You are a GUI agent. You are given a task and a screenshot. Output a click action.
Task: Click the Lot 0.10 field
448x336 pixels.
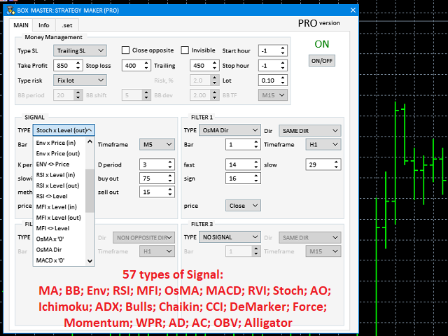pyautogui.click(x=269, y=80)
